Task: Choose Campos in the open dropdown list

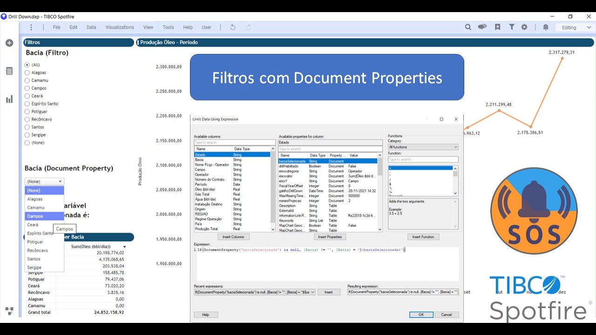Action: click(44, 216)
